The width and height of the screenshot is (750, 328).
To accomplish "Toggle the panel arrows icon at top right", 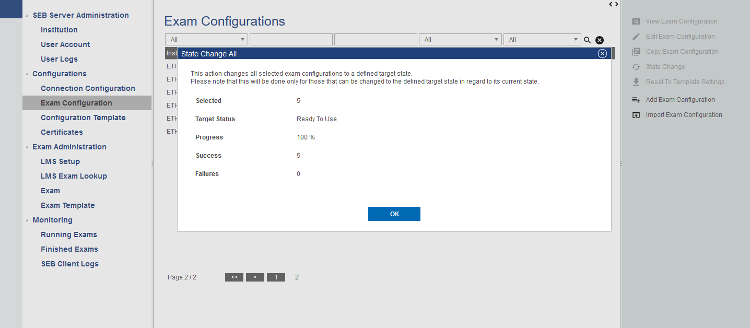I will 614,4.
